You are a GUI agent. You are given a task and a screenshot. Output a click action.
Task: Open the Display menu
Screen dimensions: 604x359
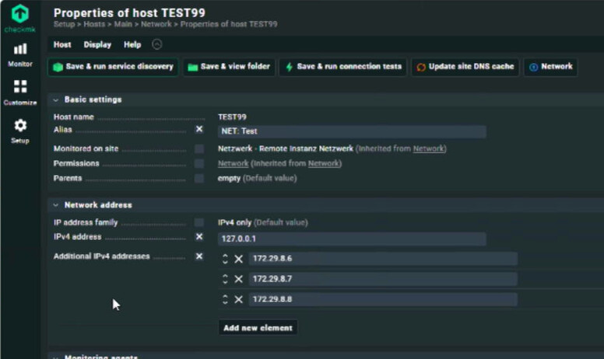[x=97, y=45]
